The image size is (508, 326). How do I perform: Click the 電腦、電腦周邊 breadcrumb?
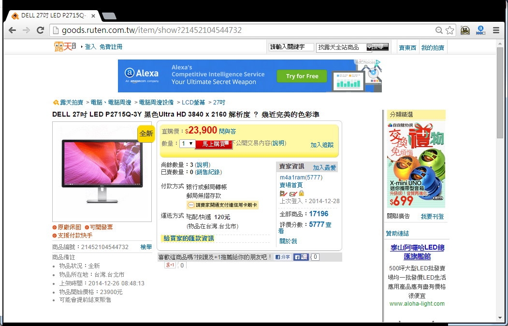pyautogui.click(x=111, y=103)
